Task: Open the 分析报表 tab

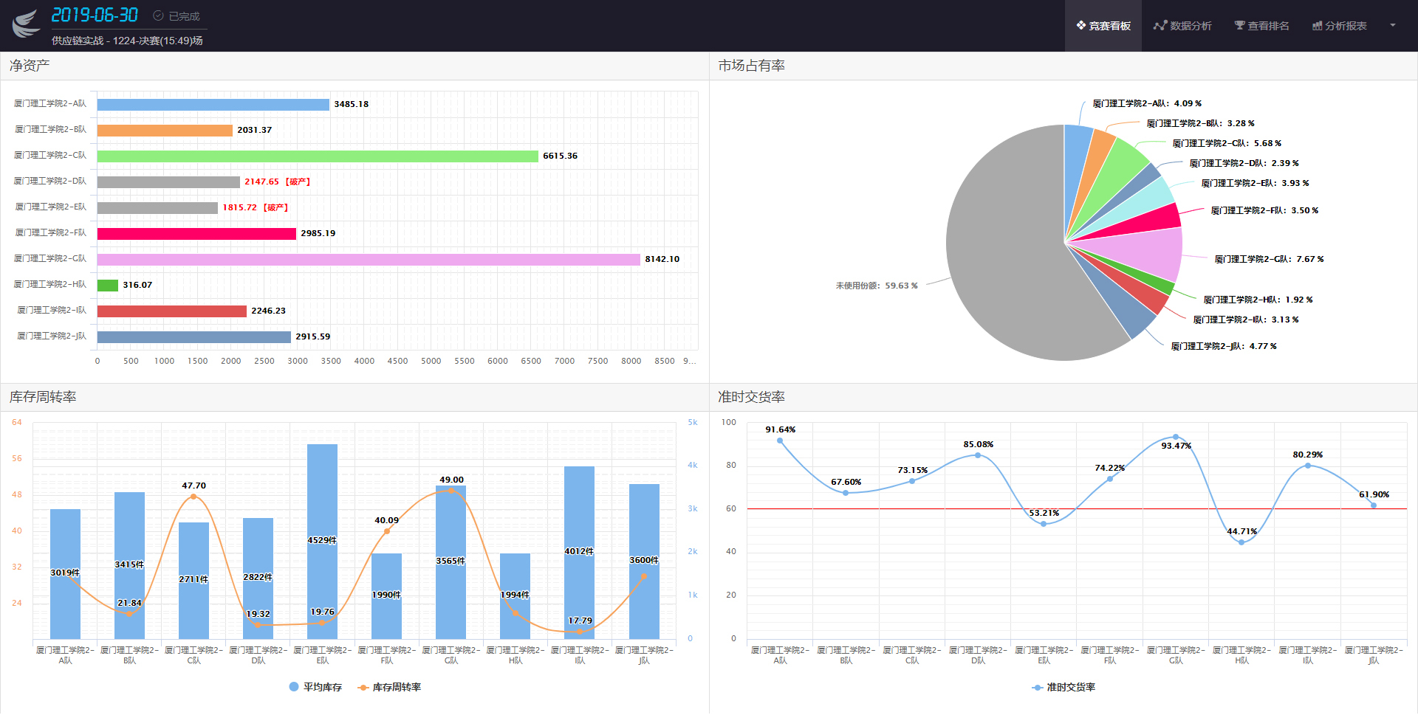Action: [1339, 26]
